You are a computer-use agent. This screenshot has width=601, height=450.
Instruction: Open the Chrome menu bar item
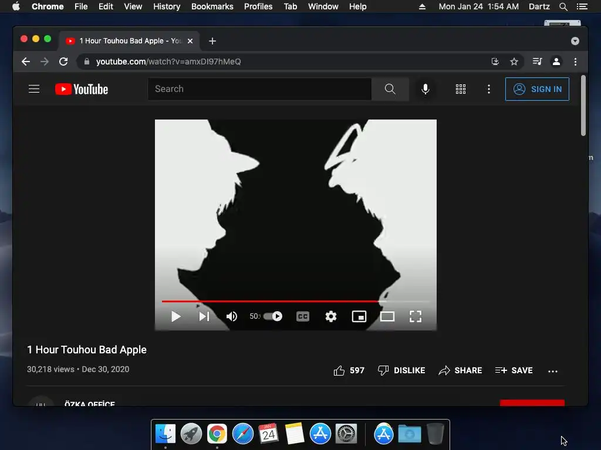coord(48,6)
